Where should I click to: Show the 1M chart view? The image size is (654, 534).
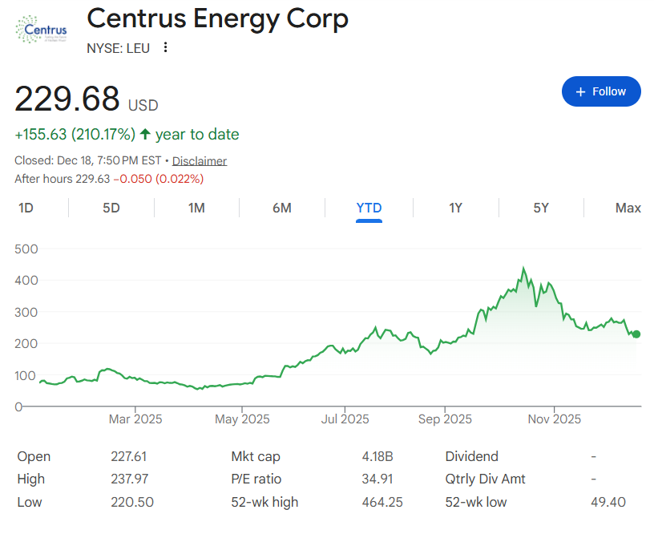196,208
